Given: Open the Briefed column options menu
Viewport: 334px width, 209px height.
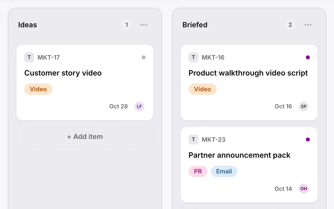Looking at the screenshot, I should pyautogui.click(x=308, y=25).
